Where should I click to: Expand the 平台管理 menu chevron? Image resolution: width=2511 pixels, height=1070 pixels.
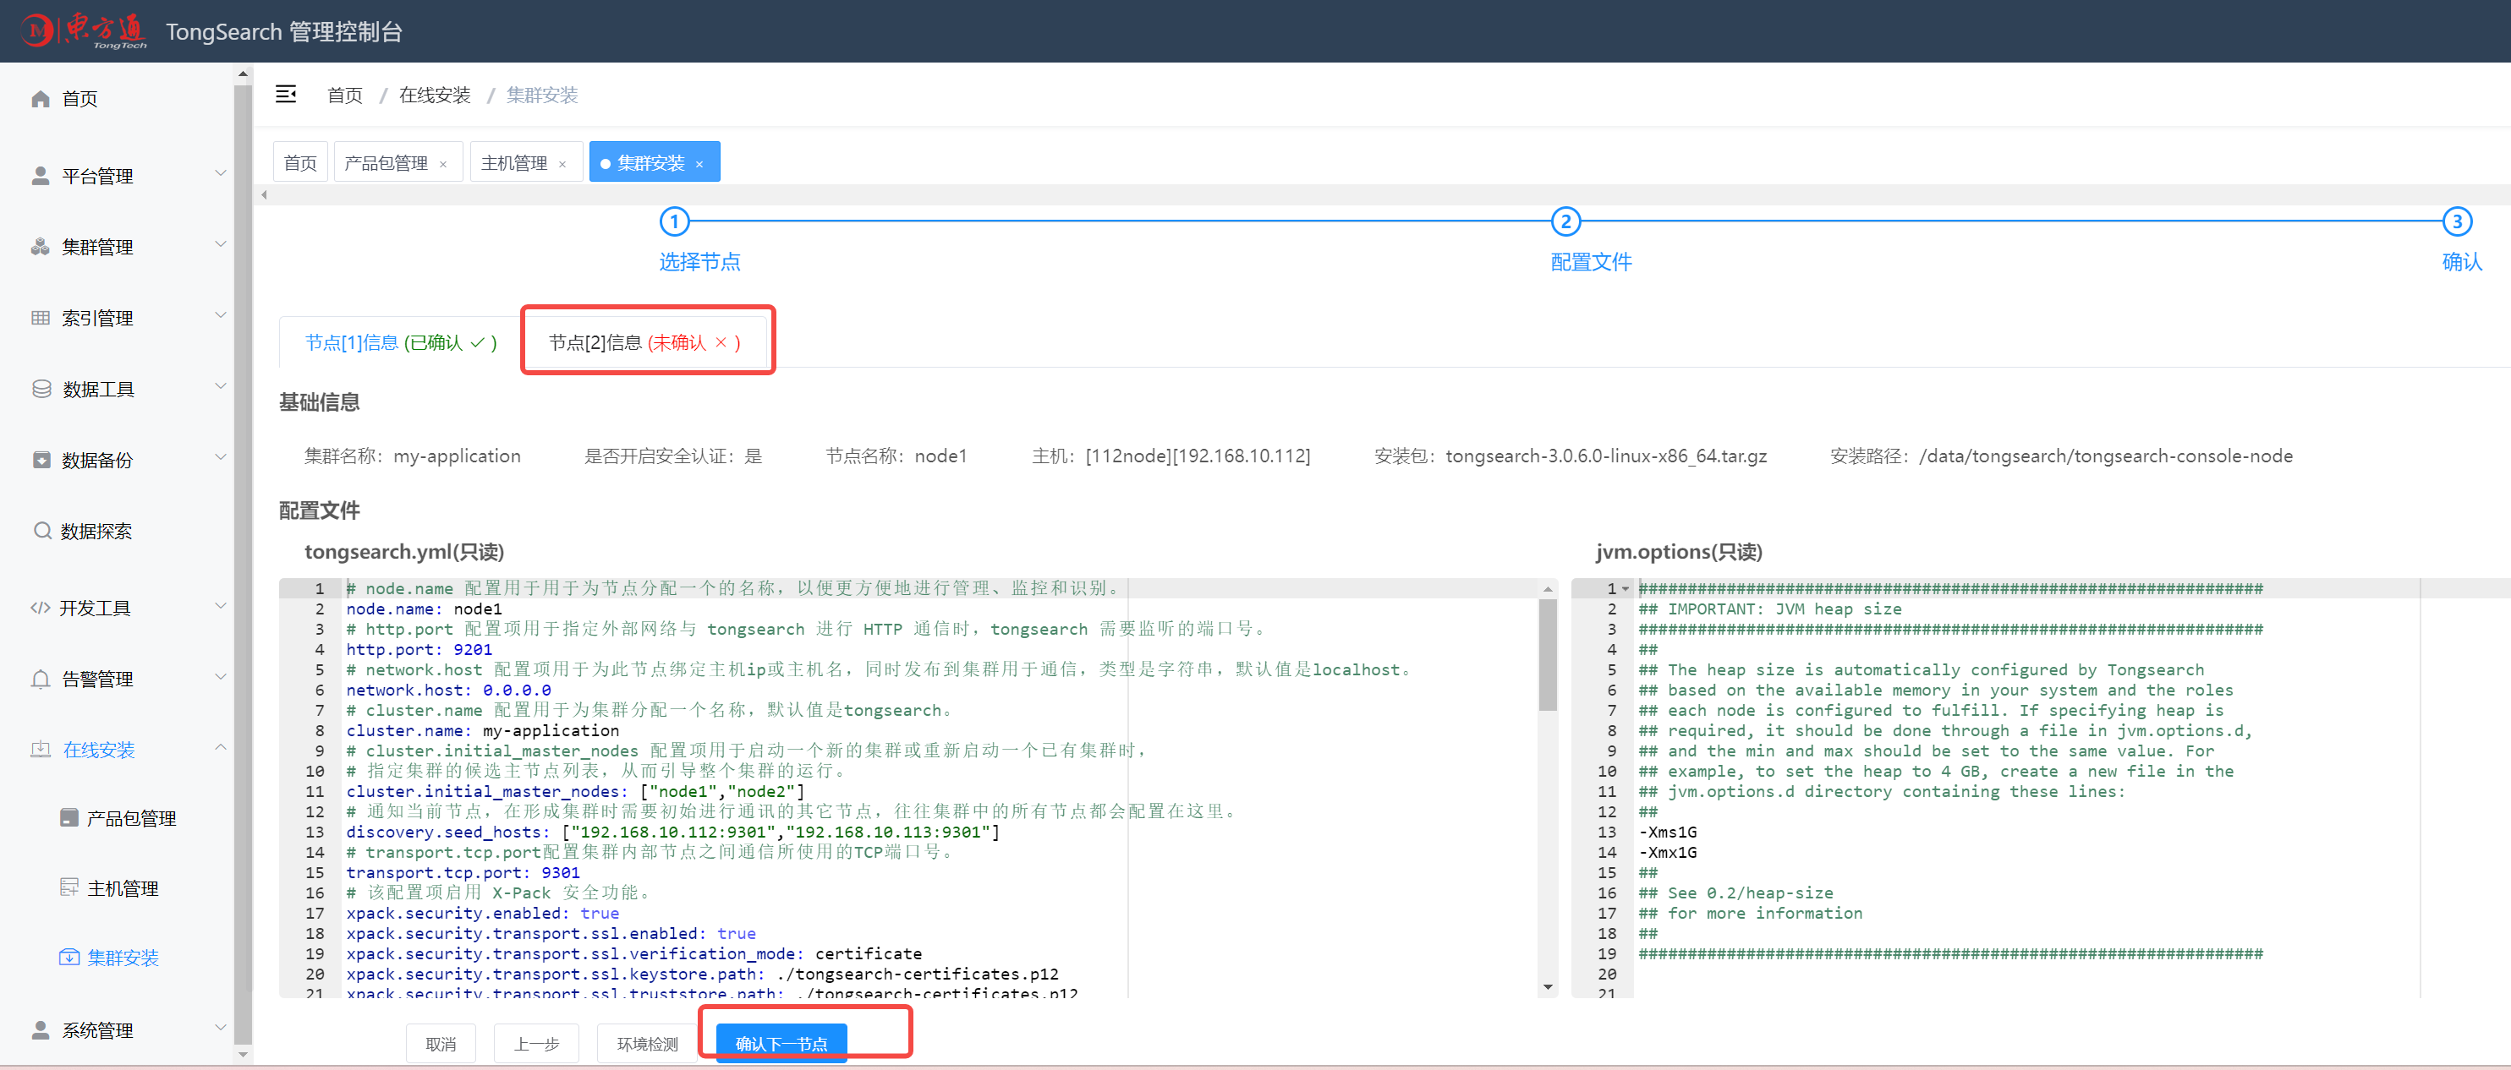click(220, 172)
